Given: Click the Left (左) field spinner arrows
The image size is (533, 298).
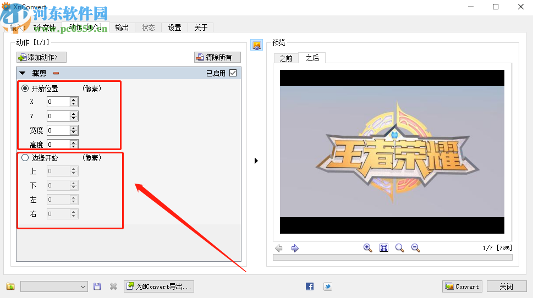Looking at the screenshot, I should pyautogui.click(x=73, y=200).
